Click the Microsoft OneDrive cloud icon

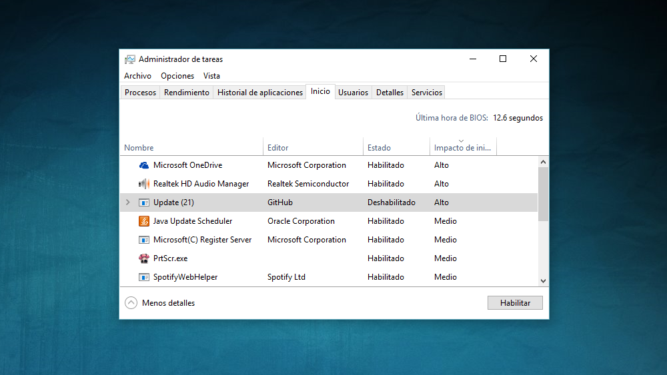[144, 165]
